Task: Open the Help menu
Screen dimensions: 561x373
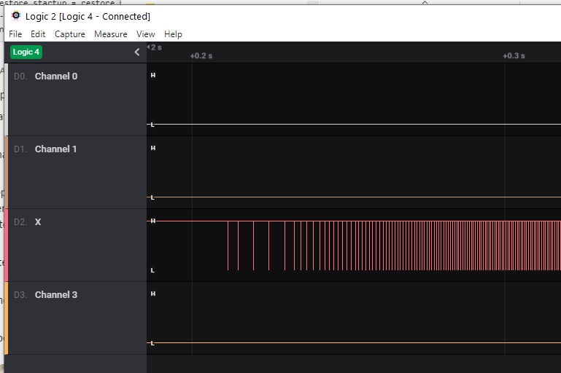Action: [x=173, y=34]
